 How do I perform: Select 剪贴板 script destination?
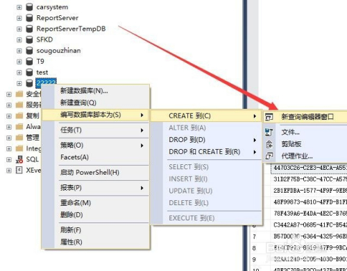click(305, 144)
